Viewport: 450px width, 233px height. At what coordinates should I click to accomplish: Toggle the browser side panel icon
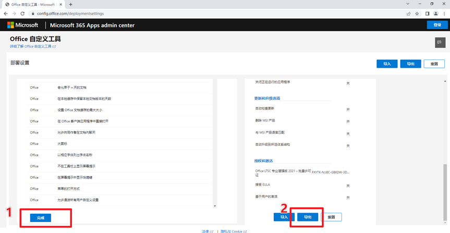point(427,14)
